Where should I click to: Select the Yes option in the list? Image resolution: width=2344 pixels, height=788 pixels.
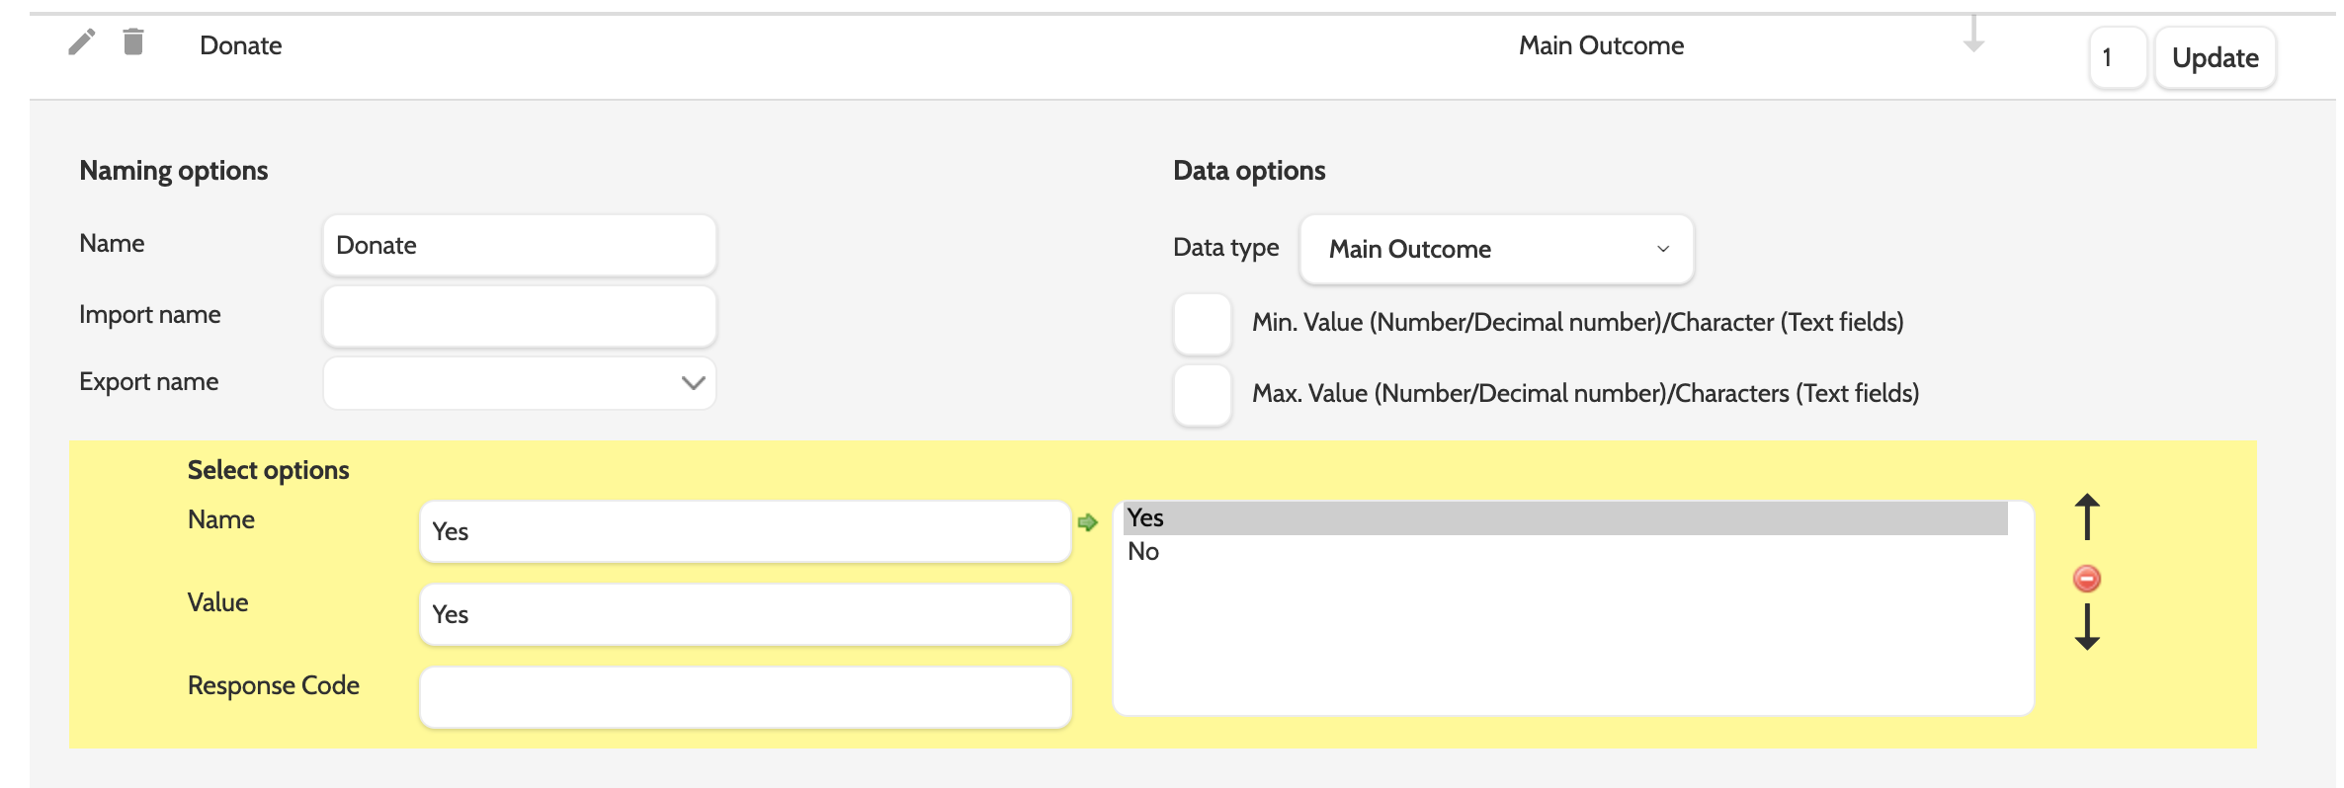pos(1565,518)
